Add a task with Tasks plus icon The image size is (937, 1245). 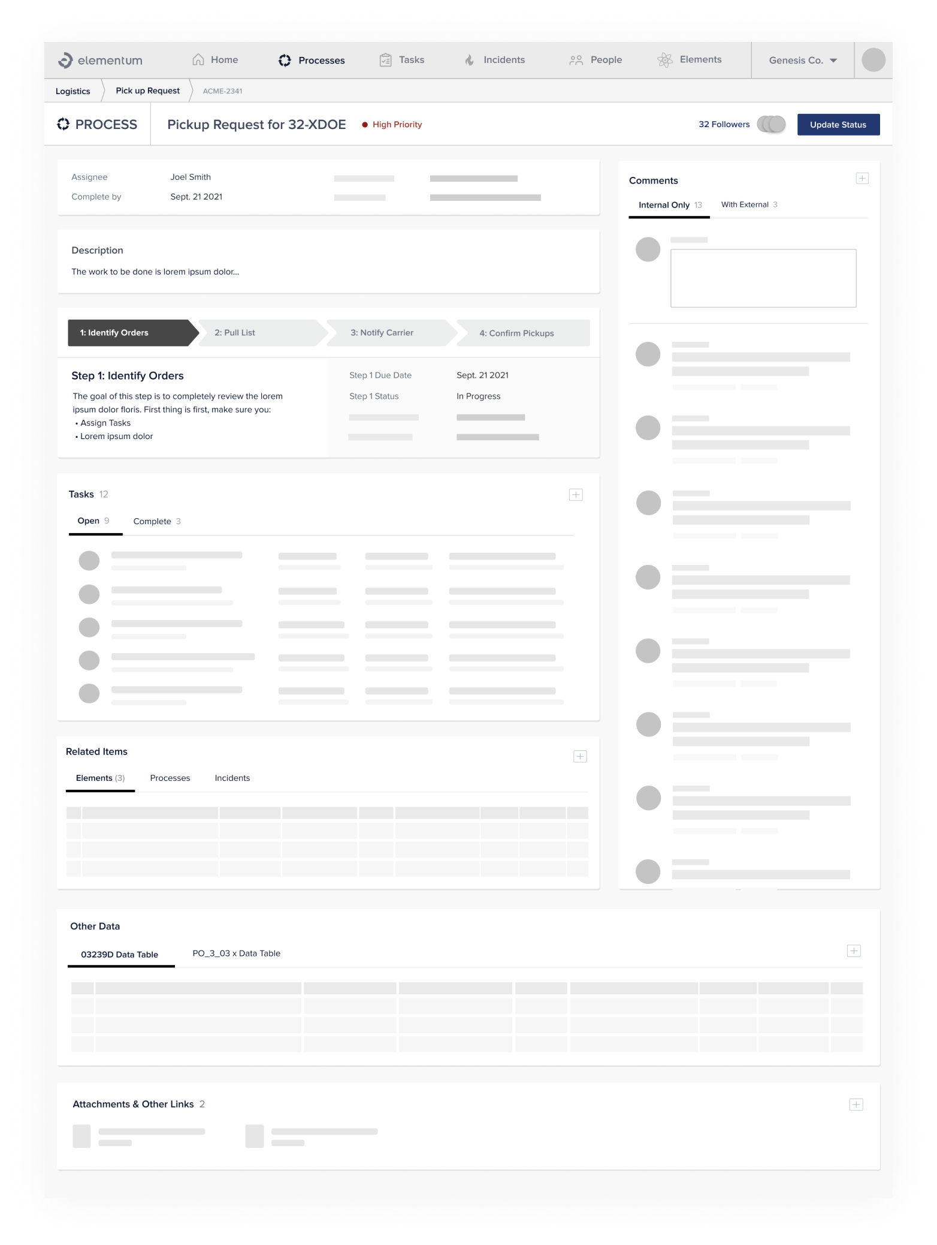[575, 494]
